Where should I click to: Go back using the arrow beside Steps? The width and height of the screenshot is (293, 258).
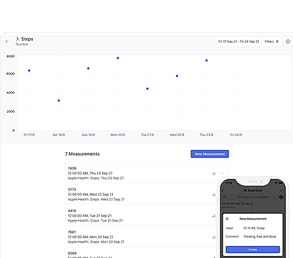[6, 41]
